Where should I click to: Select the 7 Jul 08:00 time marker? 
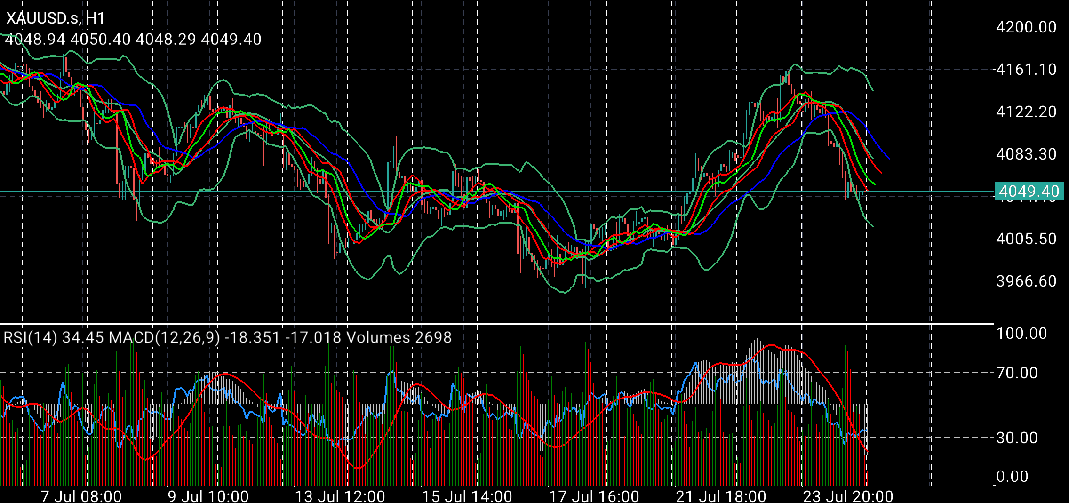point(81,496)
